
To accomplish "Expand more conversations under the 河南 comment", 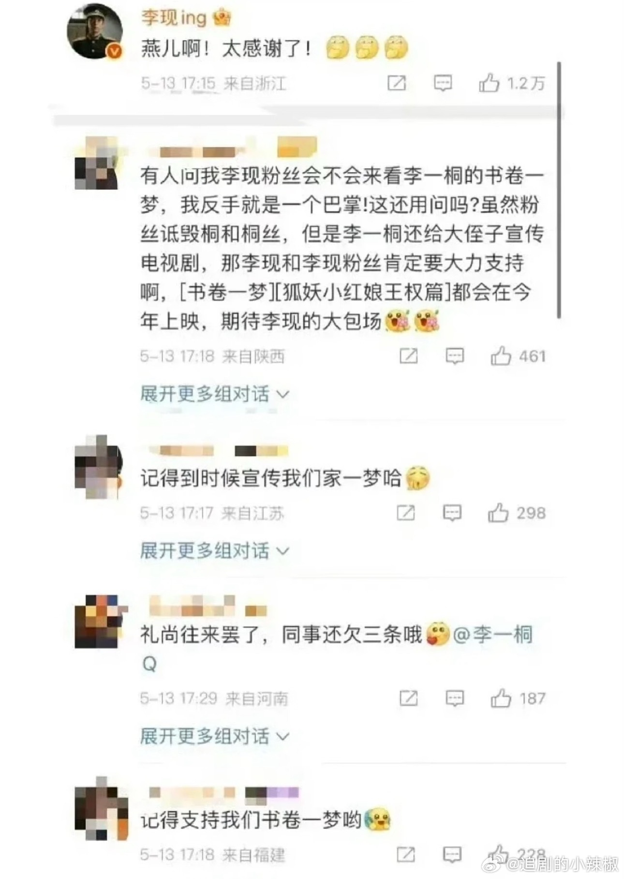I will click(x=214, y=736).
